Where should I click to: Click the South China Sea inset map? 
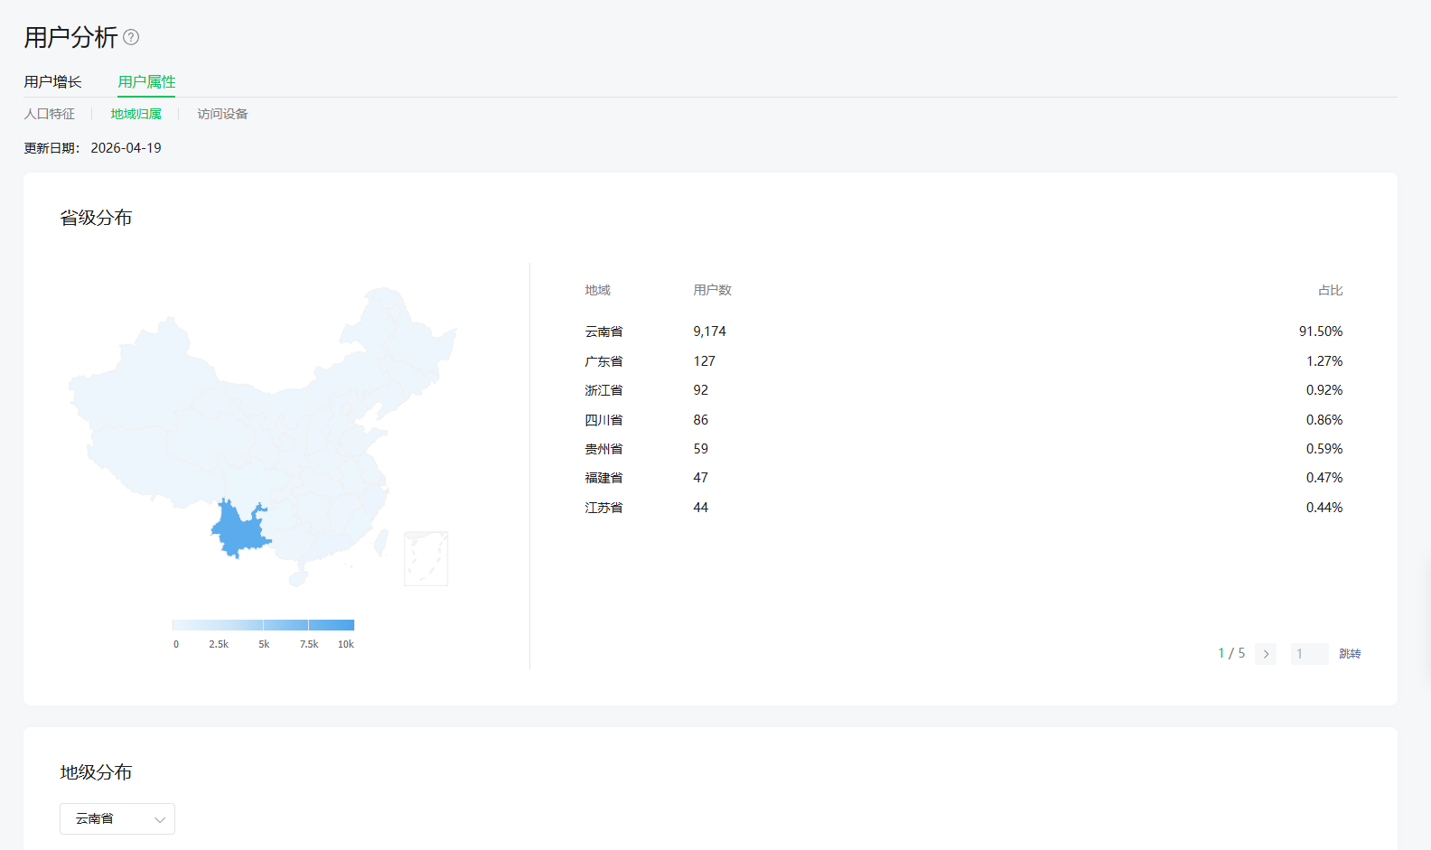click(426, 558)
